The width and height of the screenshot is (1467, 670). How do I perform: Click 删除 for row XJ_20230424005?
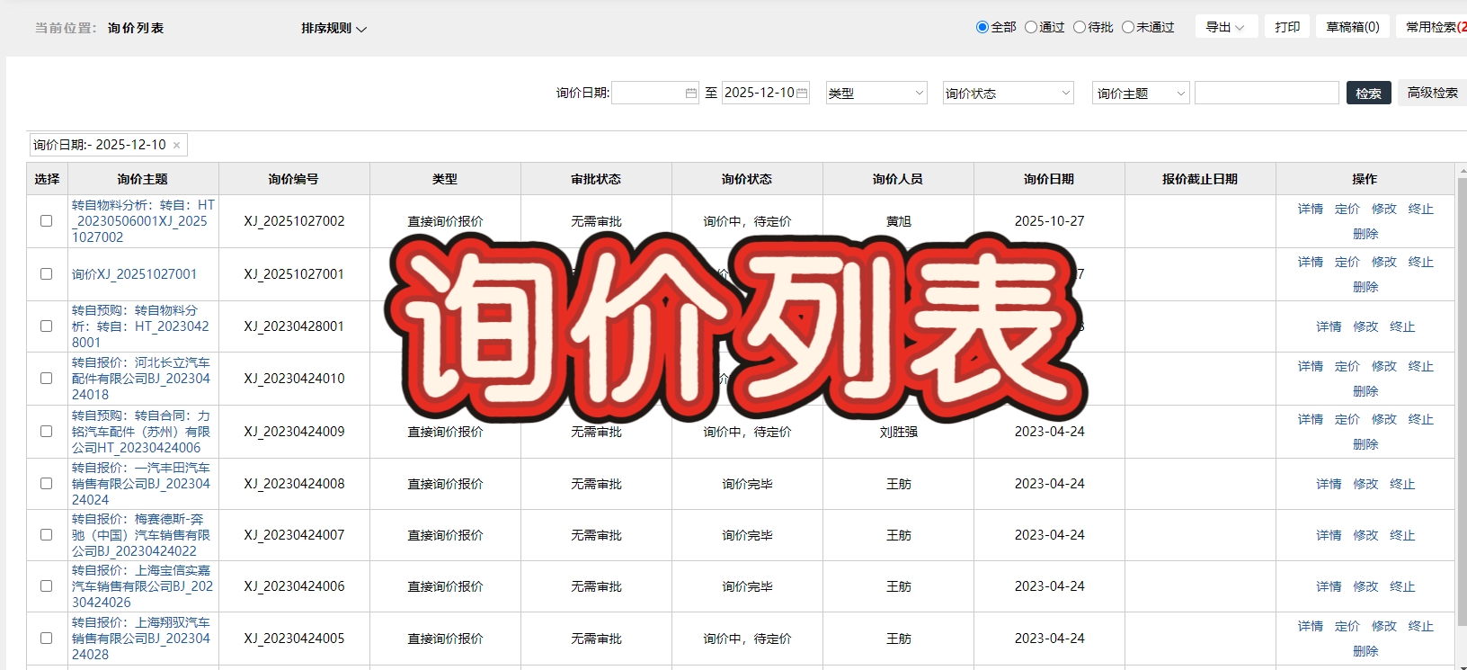click(x=1365, y=651)
